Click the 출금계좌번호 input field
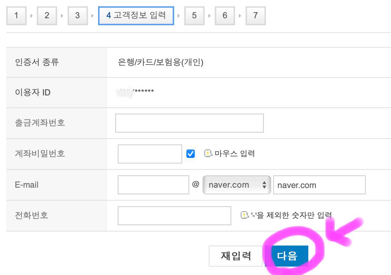This screenshot has height=275, width=391. pyautogui.click(x=189, y=123)
